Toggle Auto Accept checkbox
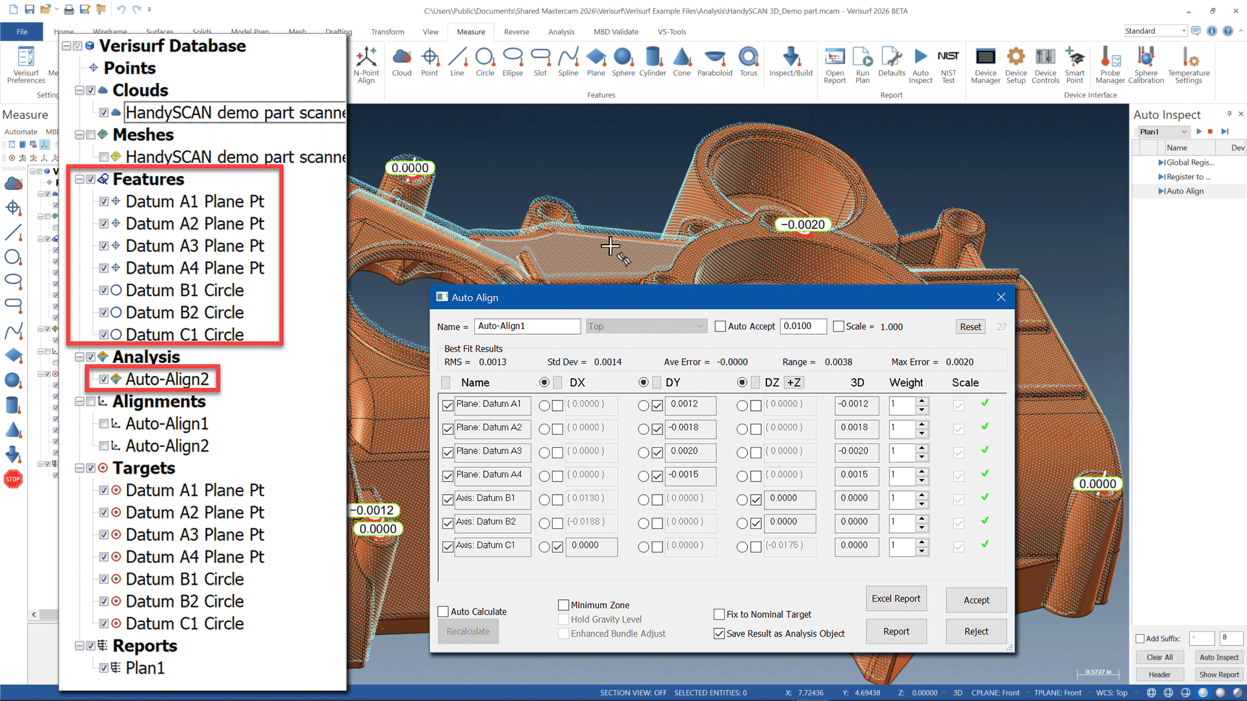This screenshot has width=1247, height=701. pos(720,326)
